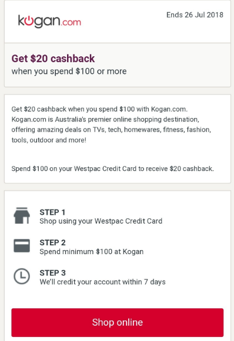Select 'We'll credit your account within 7 days'
Viewport: 234px width, 341px height.
[103, 282]
